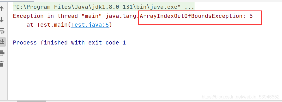
Task: Click the 'Process finished with exit code 1' text
Action: [69, 42]
